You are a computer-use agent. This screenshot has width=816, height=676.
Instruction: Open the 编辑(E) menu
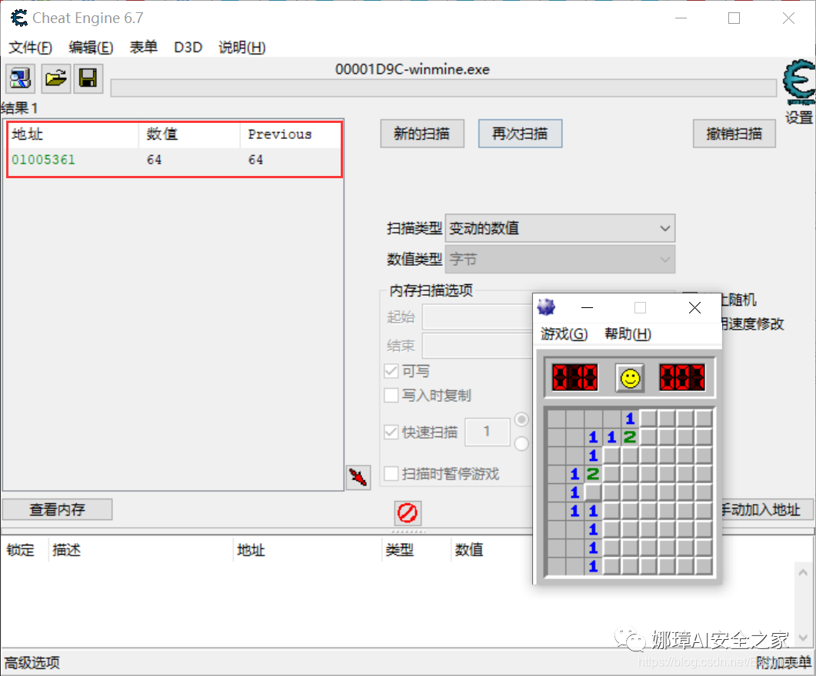pyautogui.click(x=91, y=48)
